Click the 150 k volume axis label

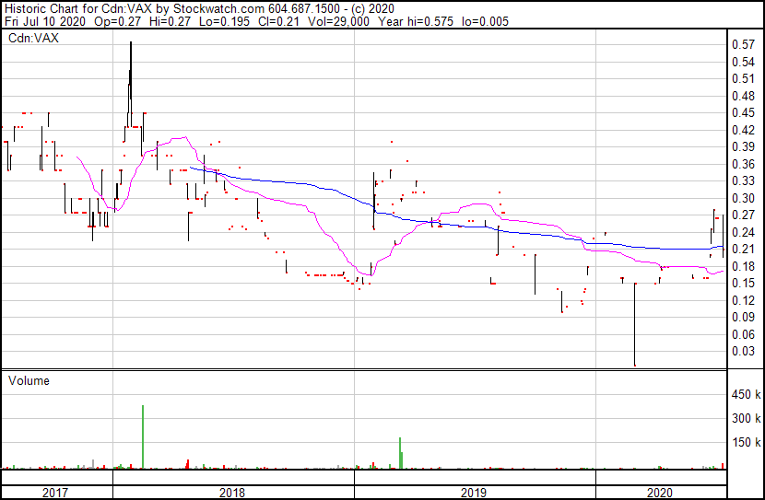click(x=745, y=442)
